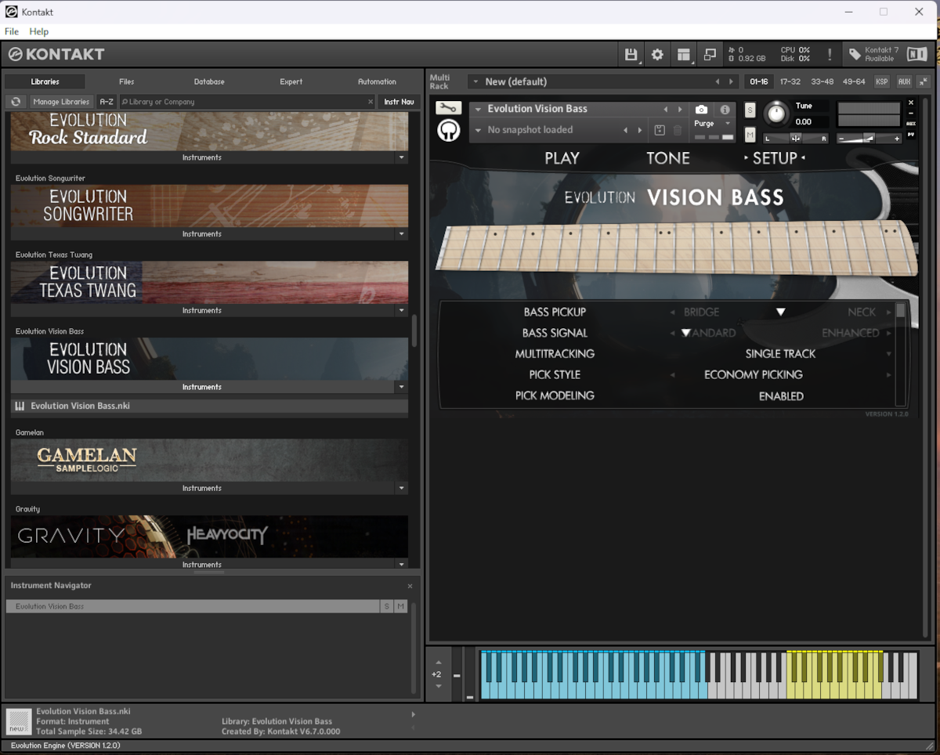Switch to the Files browser tab
This screenshot has width=940, height=755.
pos(127,81)
